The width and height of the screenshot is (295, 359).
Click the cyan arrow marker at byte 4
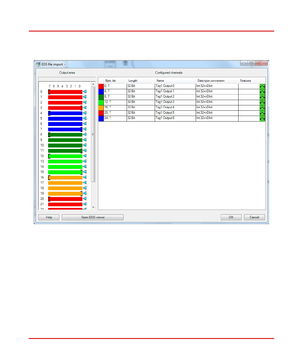pos(85,113)
